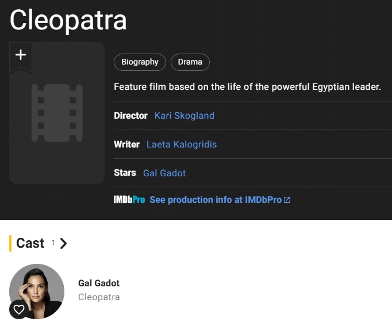
Task: Open the Cleopatra character link
Action: tap(99, 297)
